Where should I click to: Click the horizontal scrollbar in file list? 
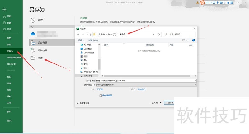(x=147, y=76)
